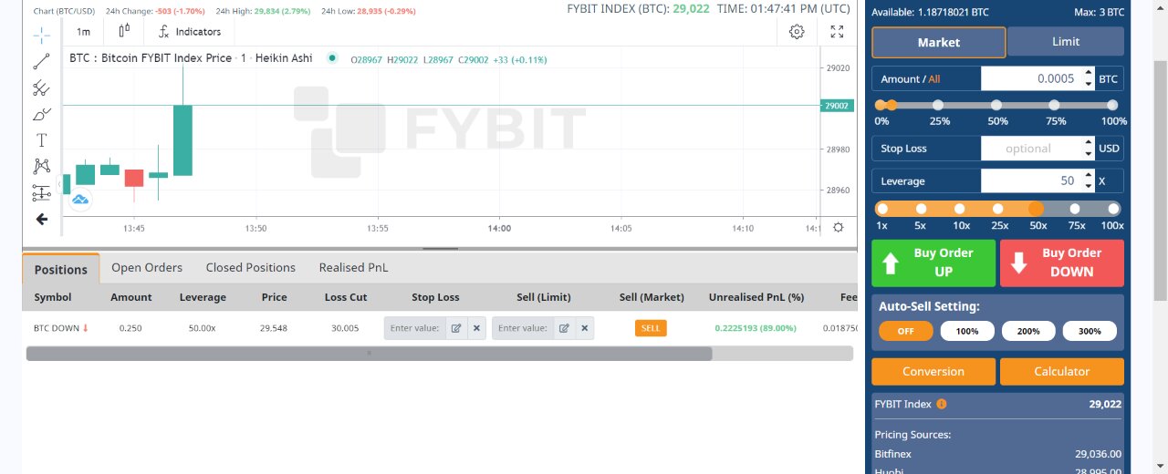Viewport: 1168px width, 474px height.
Task: Sell the BTC DOWN position at market
Action: [651, 328]
